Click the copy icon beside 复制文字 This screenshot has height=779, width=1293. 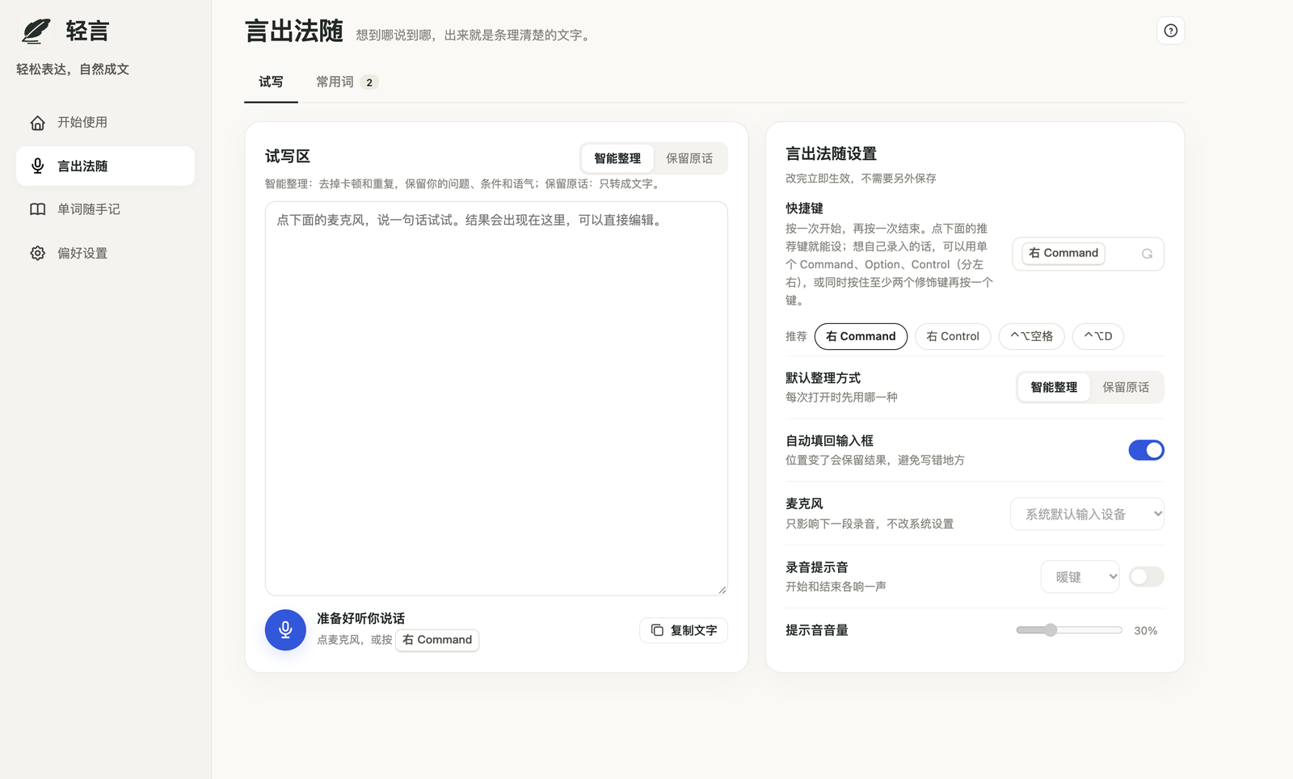[x=657, y=630]
